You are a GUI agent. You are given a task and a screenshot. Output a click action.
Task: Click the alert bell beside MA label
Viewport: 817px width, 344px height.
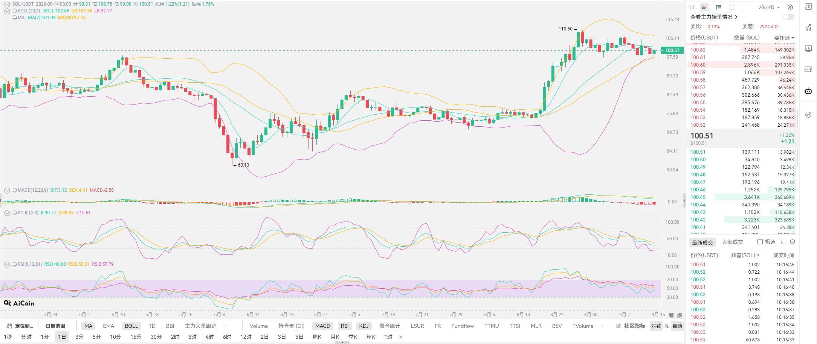[x=14, y=18]
